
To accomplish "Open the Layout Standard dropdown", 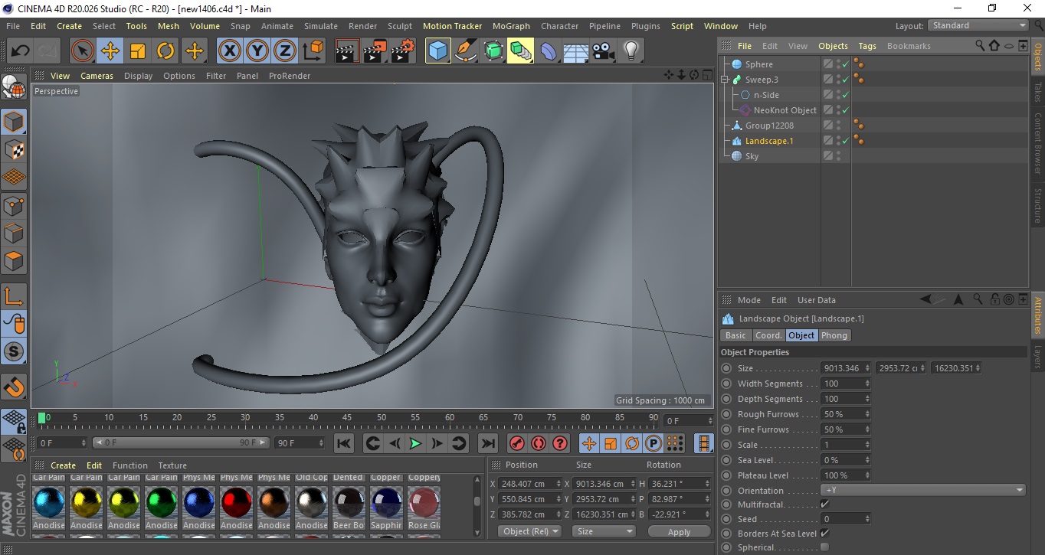I will click(x=978, y=26).
